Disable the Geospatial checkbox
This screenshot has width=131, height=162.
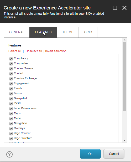point(11,98)
